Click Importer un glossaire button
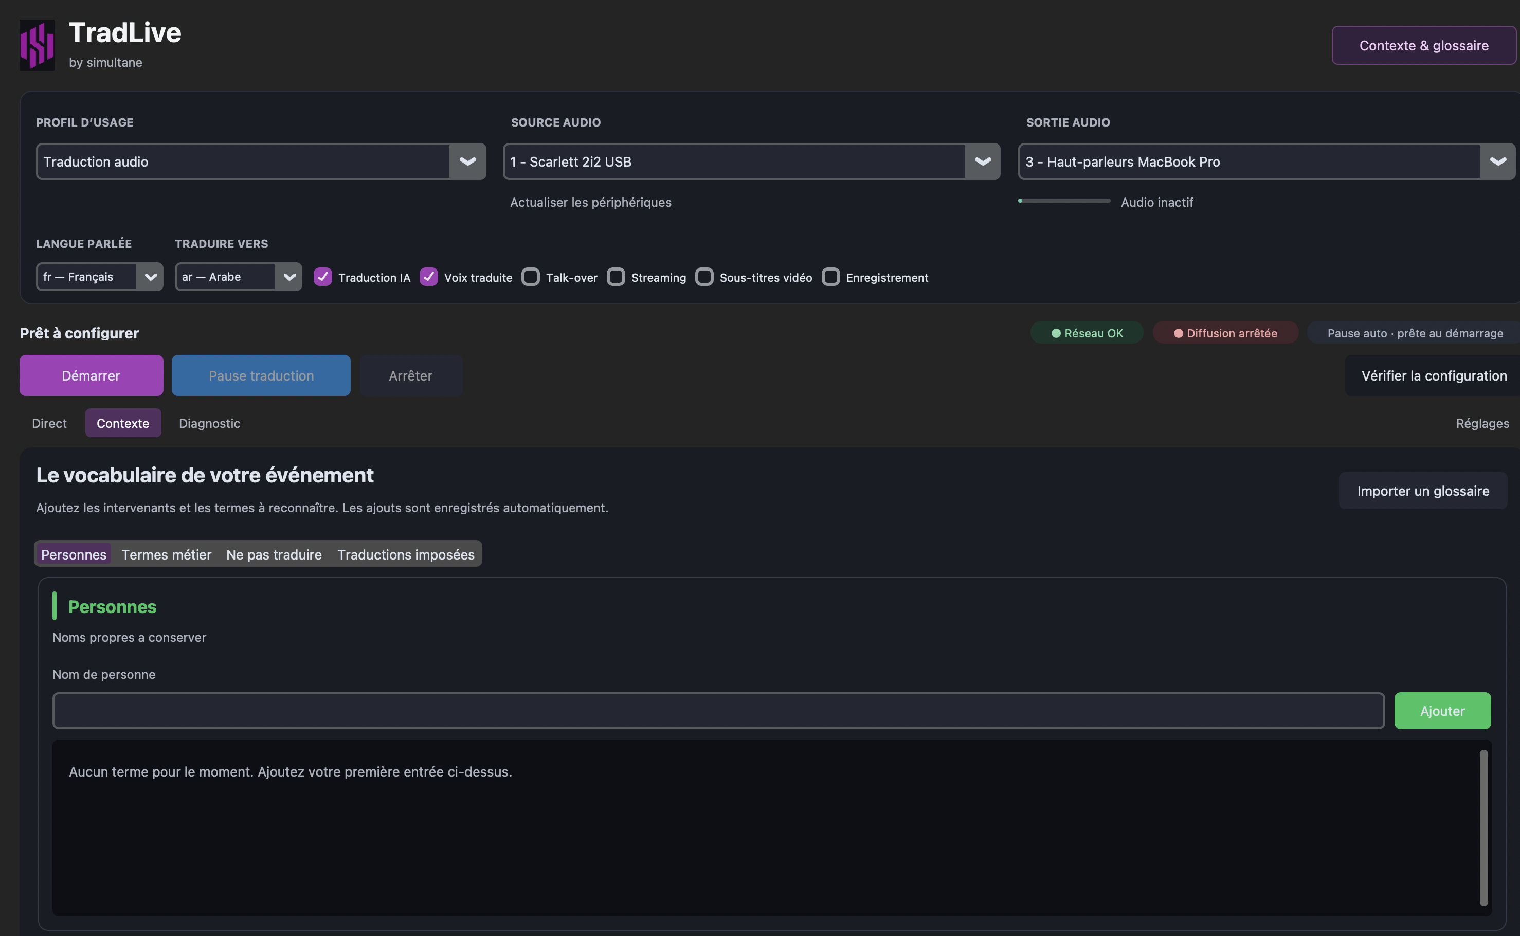1520x936 pixels. pyautogui.click(x=1423, y=491)
